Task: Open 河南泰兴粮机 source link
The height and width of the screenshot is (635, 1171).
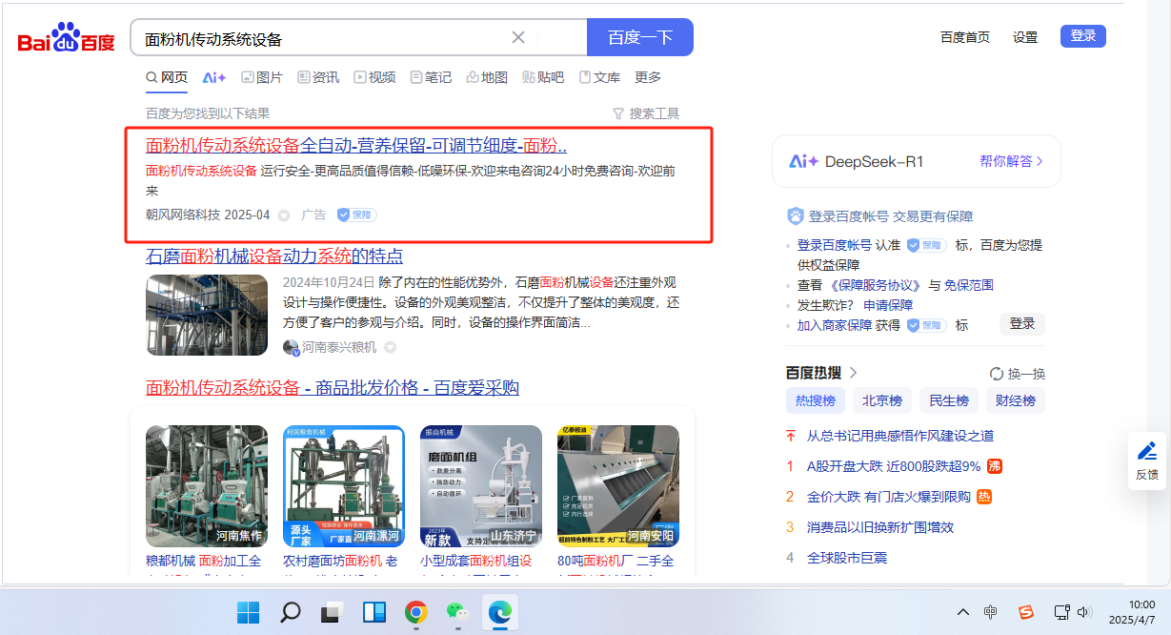Action: (x=339, y=348)
